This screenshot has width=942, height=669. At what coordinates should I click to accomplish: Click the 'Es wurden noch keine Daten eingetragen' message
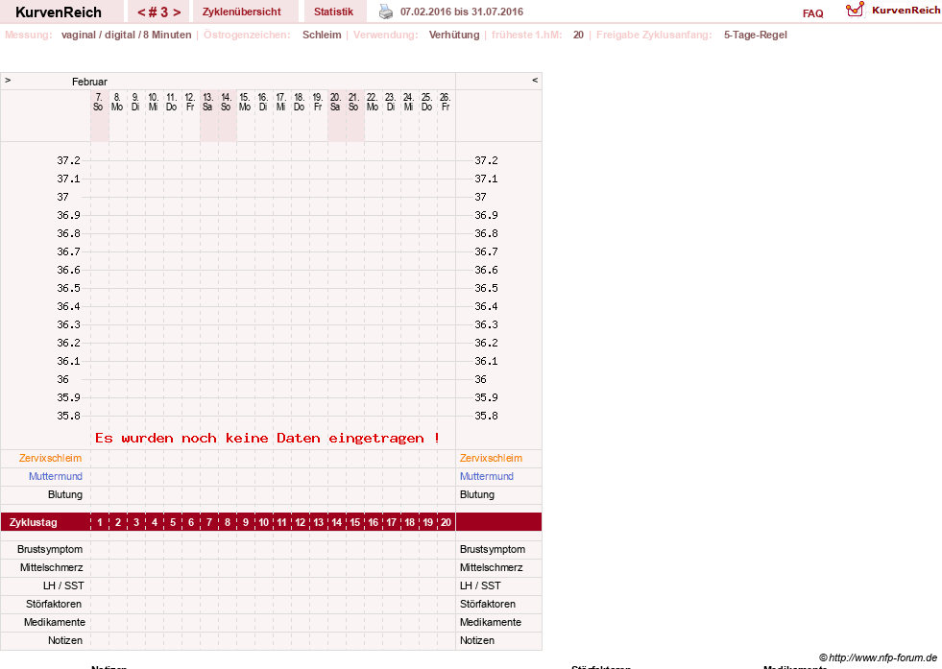coord(267,439)
